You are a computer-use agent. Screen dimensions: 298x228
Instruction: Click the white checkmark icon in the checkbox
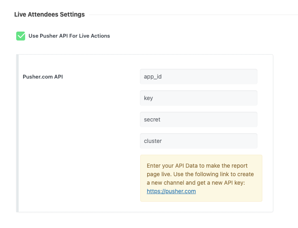tap(21, 36)
